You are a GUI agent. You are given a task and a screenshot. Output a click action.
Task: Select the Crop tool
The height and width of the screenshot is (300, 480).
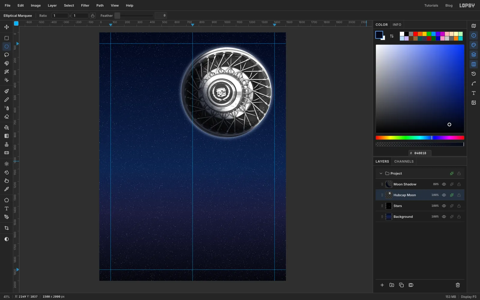click(x=7, y=228)
